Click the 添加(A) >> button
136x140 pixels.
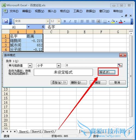(59, 83)
